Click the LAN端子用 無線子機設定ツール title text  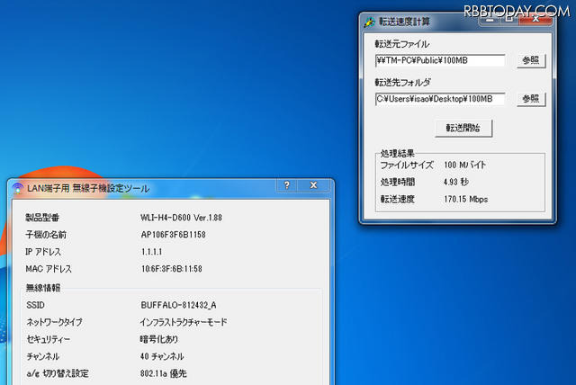(88, 188)
